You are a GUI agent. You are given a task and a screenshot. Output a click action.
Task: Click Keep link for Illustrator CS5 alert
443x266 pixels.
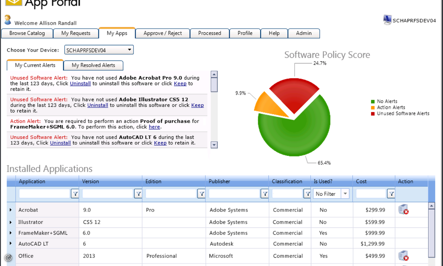[x=198, y=105]
